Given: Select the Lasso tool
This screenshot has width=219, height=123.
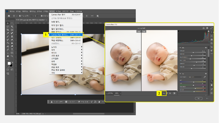Looking at the screenshot, I should click(x=8, y=27).
